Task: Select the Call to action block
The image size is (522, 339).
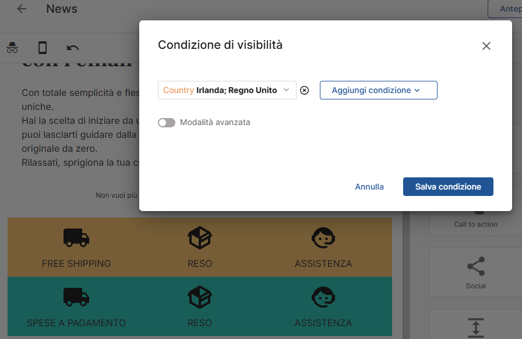Action: (x=475, y=218)
